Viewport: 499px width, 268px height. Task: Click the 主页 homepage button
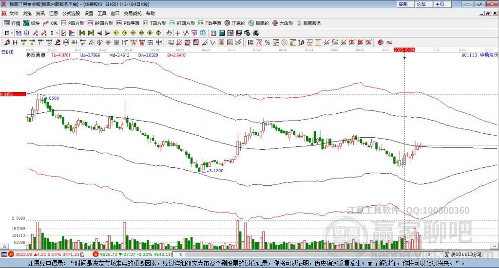442,4
